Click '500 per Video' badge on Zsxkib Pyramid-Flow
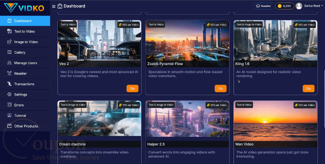Screen dimensions: 325x164 click(216, 25)
